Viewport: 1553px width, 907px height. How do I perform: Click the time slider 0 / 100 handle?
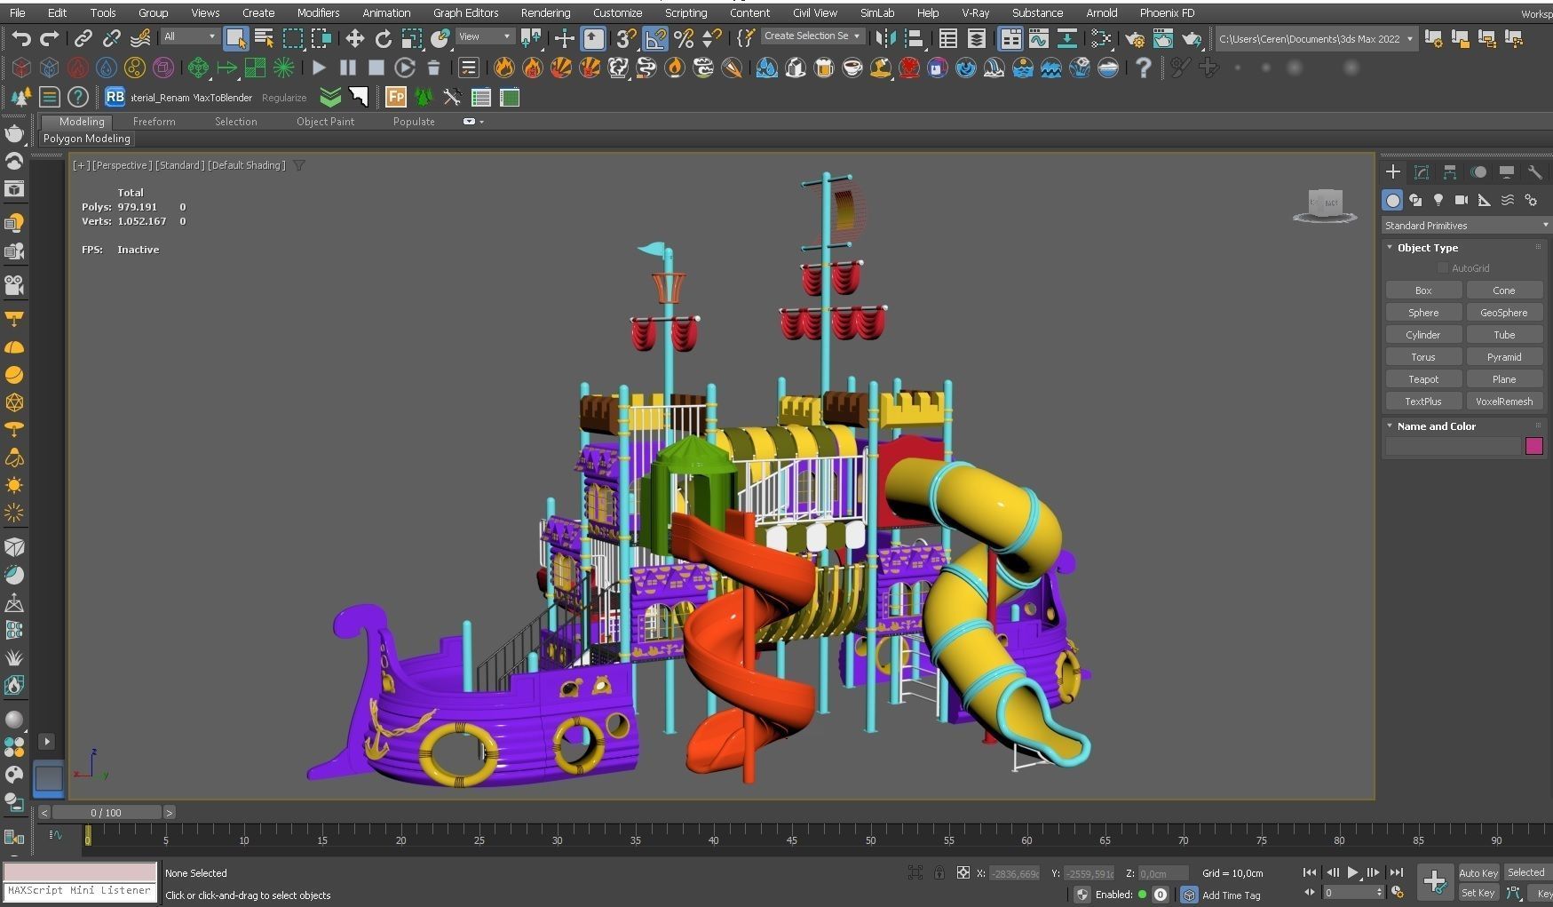(107, 813)
